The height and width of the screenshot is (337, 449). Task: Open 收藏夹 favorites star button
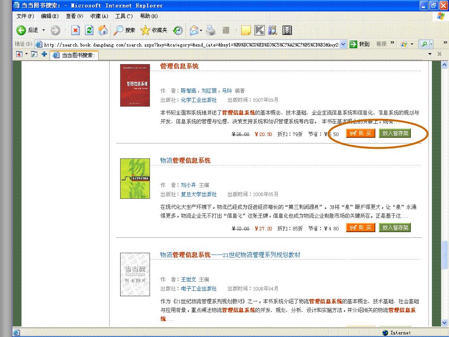154,30
